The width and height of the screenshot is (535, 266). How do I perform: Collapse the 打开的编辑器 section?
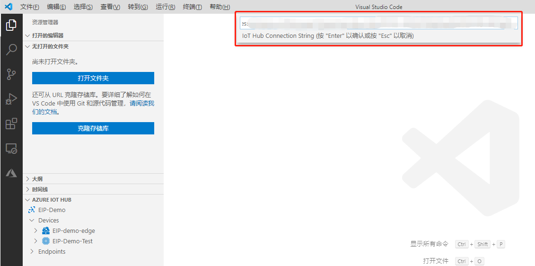pos(93,35)
